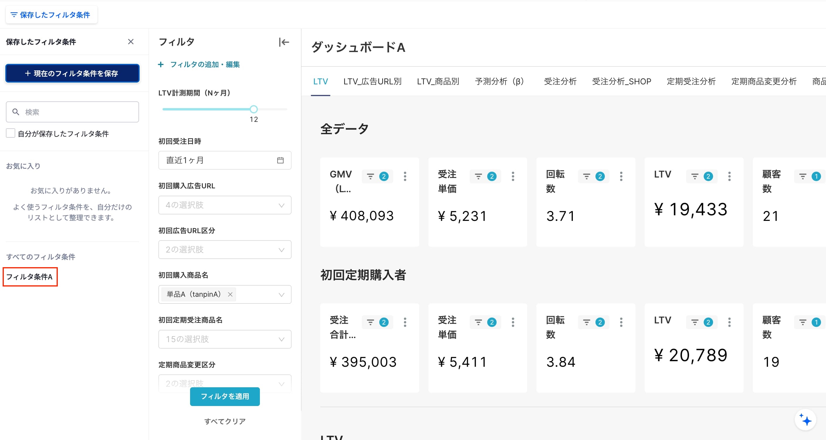Viewport: 826px width, 440px height.
Task: Open more options on 3.84 回転数 card
Action: [621, 322]
